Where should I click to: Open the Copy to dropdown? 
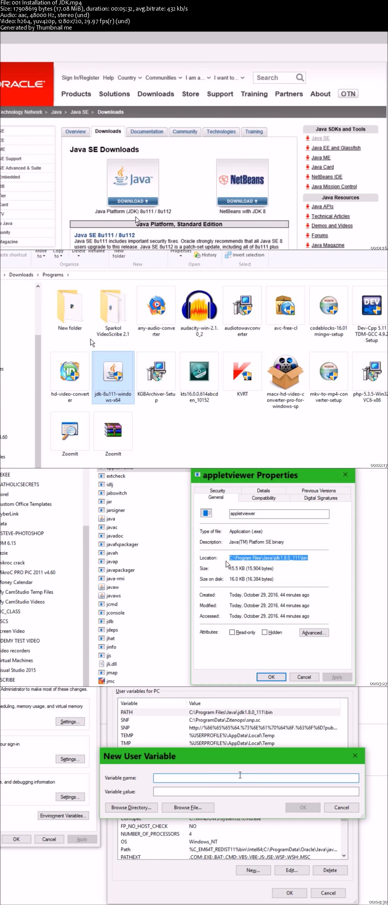(x=58, y=254)
